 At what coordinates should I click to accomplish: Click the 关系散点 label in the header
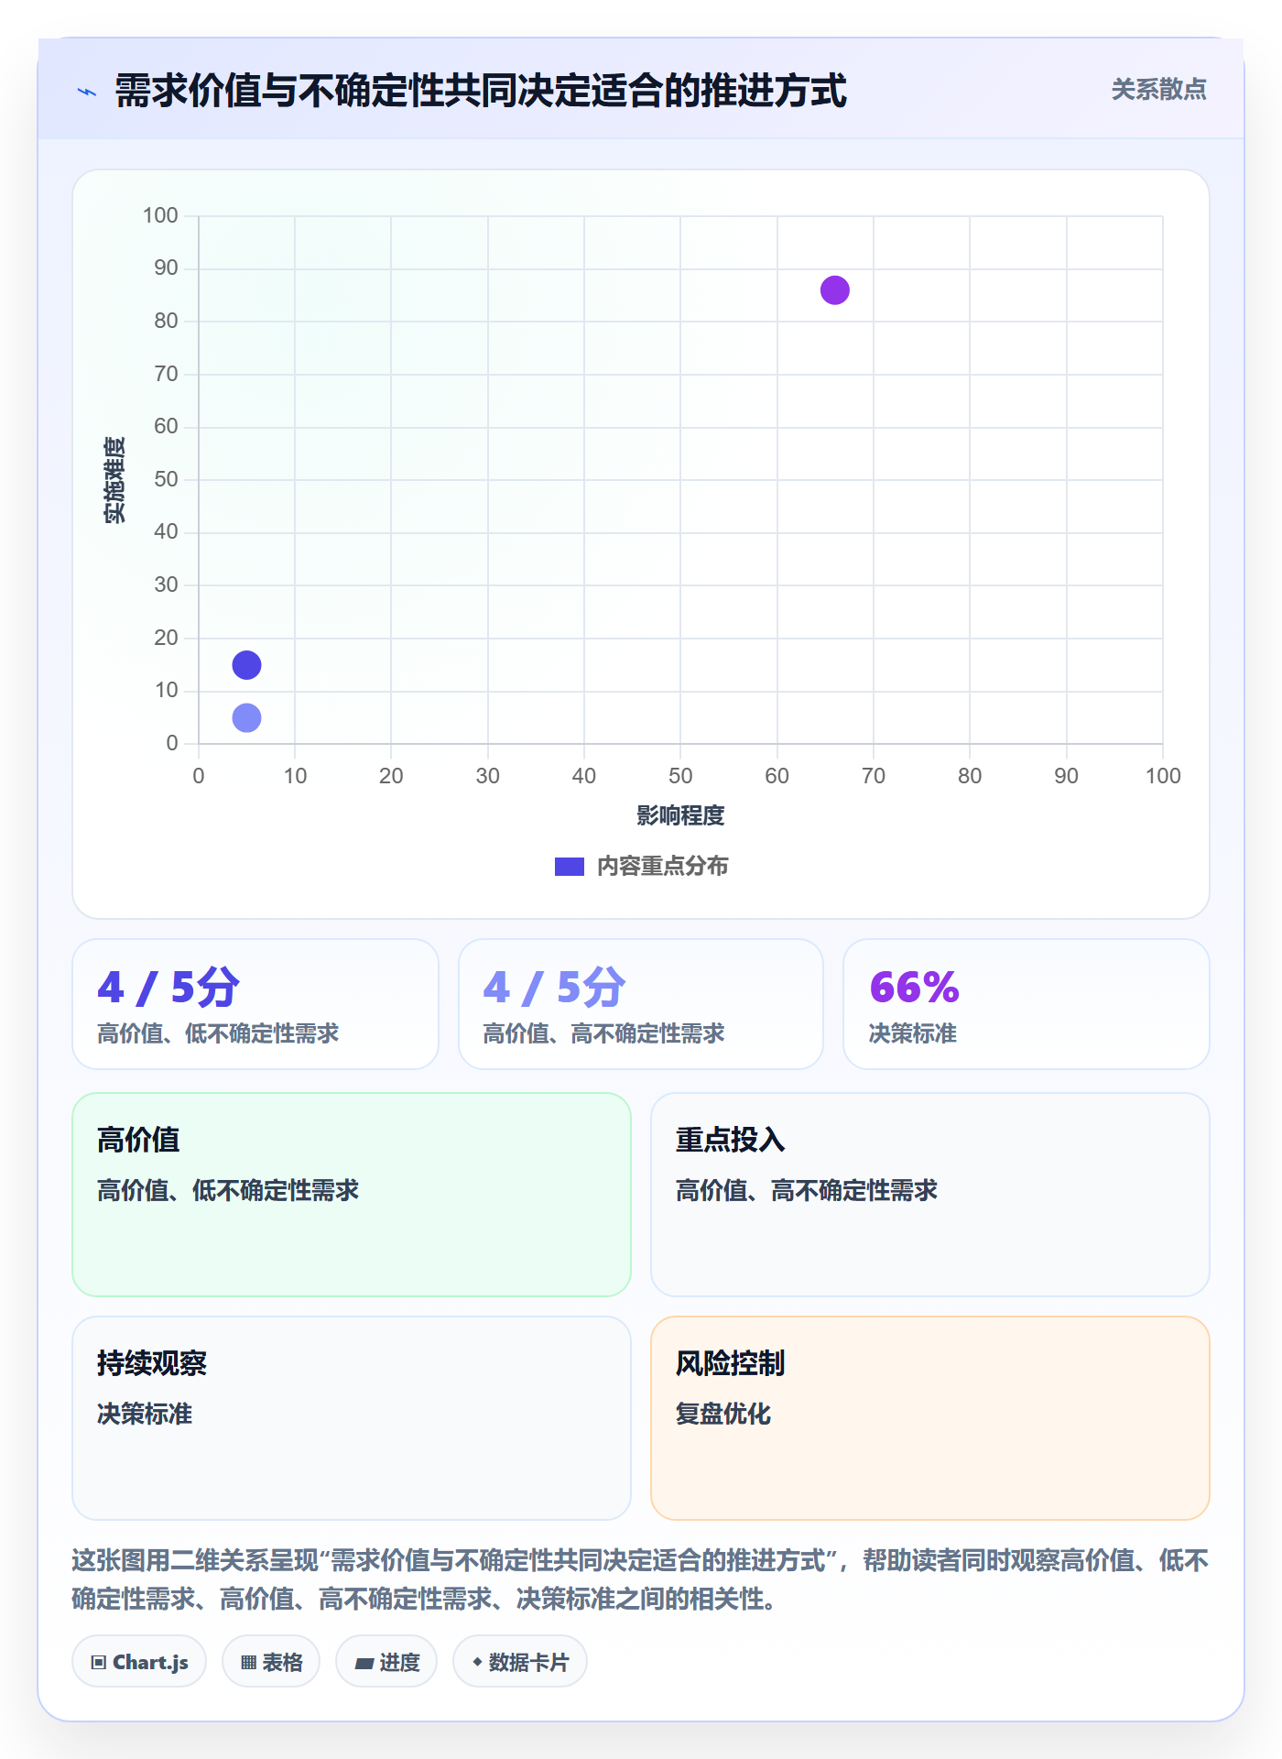[x=1158, y=90]
